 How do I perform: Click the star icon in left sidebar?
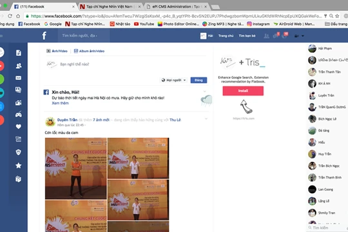coord(19,166)
